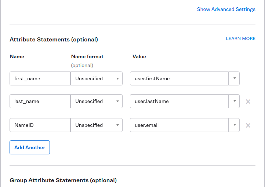Focus the NameID name field
The height and width of the screenshot is (187, 265).
pyautogui.click(x=40, y=125)
